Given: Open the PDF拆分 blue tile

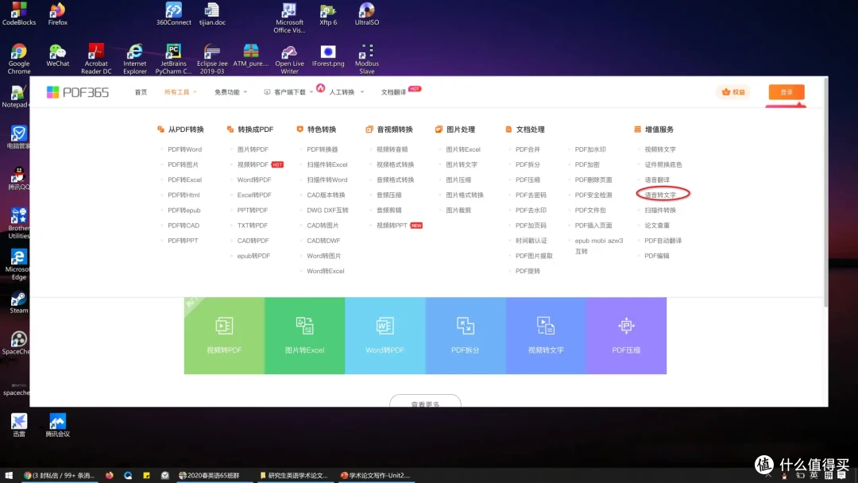Looking at the screenshot, I should [465, 336].
